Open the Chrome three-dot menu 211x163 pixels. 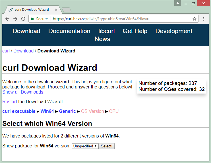point(204,19)
